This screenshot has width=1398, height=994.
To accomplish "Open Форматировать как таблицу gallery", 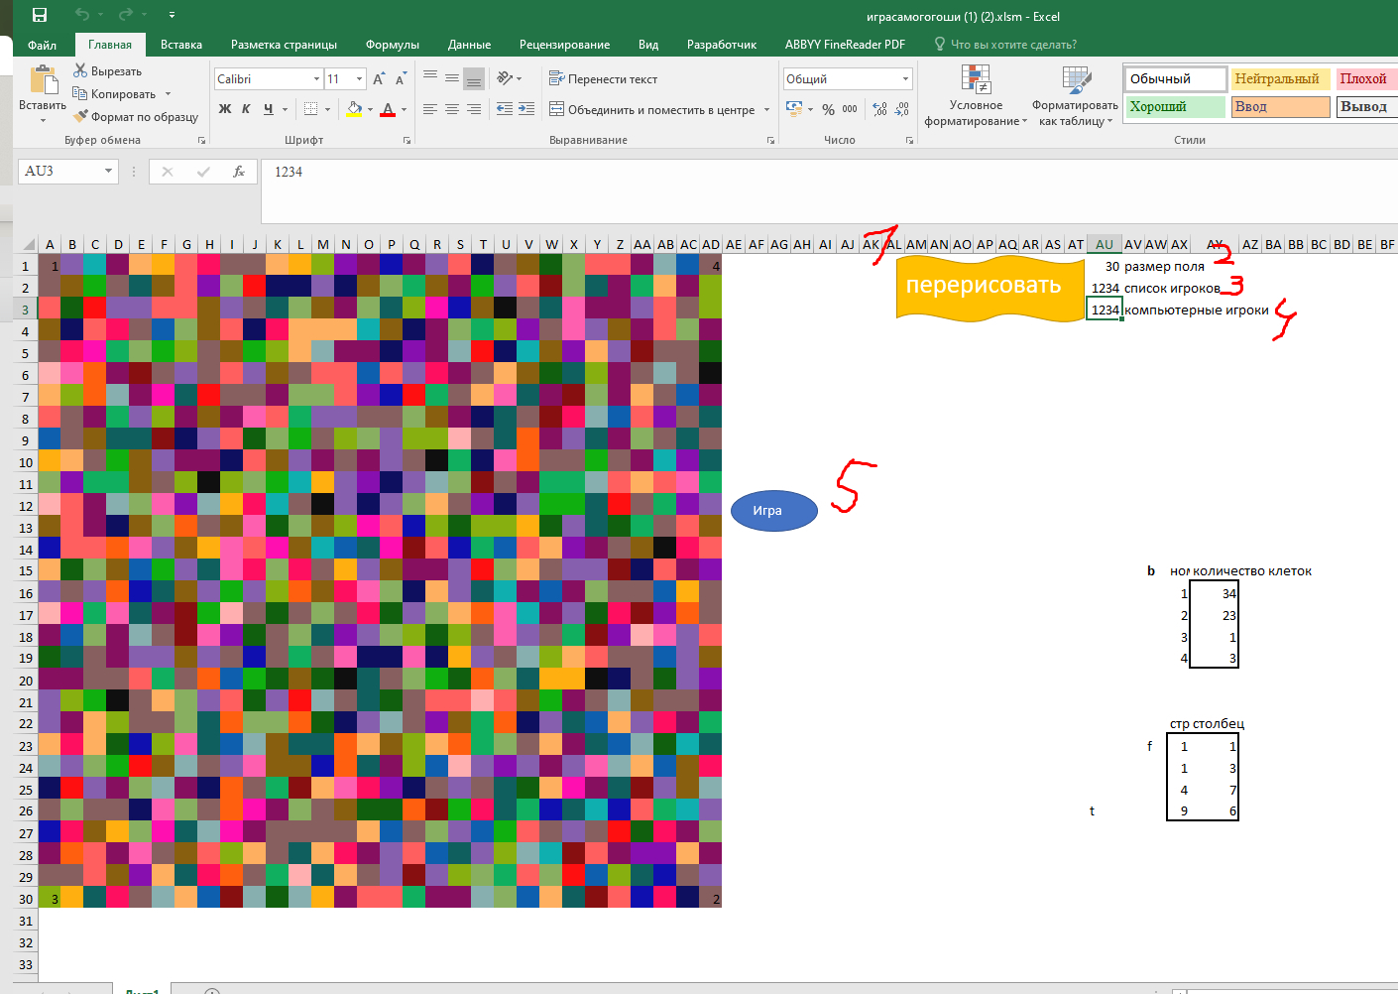I will click(1076, 96).
